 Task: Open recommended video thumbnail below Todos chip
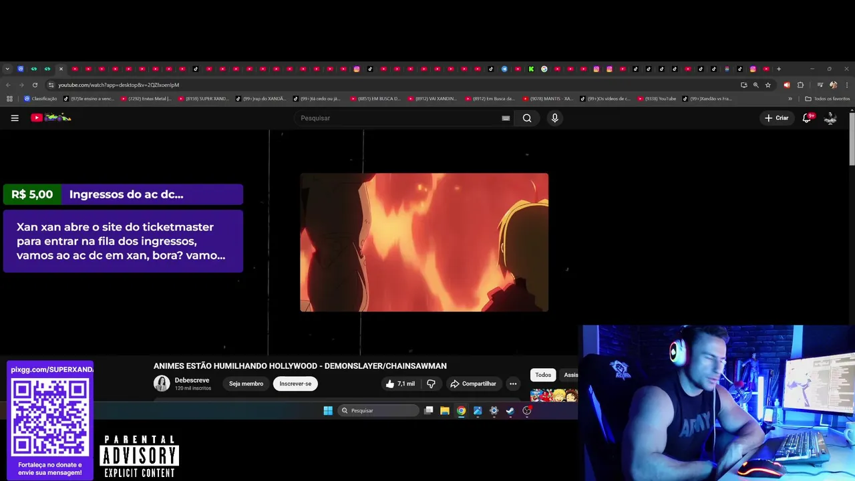[x=554, y=395]
